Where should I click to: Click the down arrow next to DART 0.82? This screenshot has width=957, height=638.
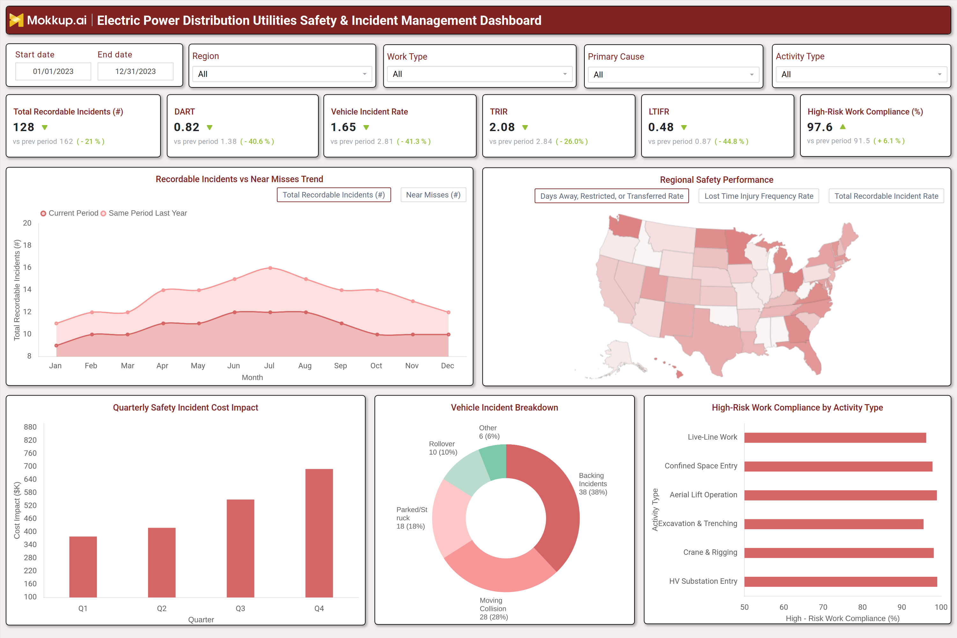(x=210, y=127)
